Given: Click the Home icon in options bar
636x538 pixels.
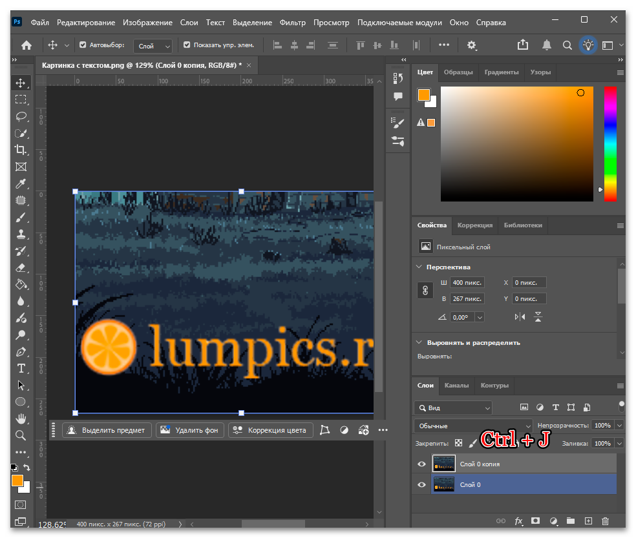Looking at the screenshot, I should click(x=26, y=45).
